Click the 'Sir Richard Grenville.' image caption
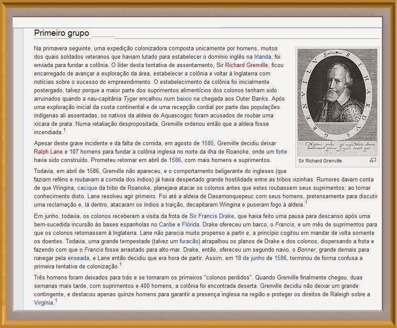The image size is (397, 328). coord(321,161)
